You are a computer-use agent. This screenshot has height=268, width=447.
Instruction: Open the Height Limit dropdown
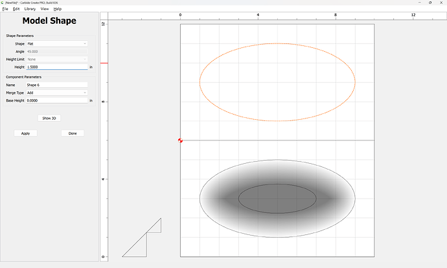(x=56, y=59)
